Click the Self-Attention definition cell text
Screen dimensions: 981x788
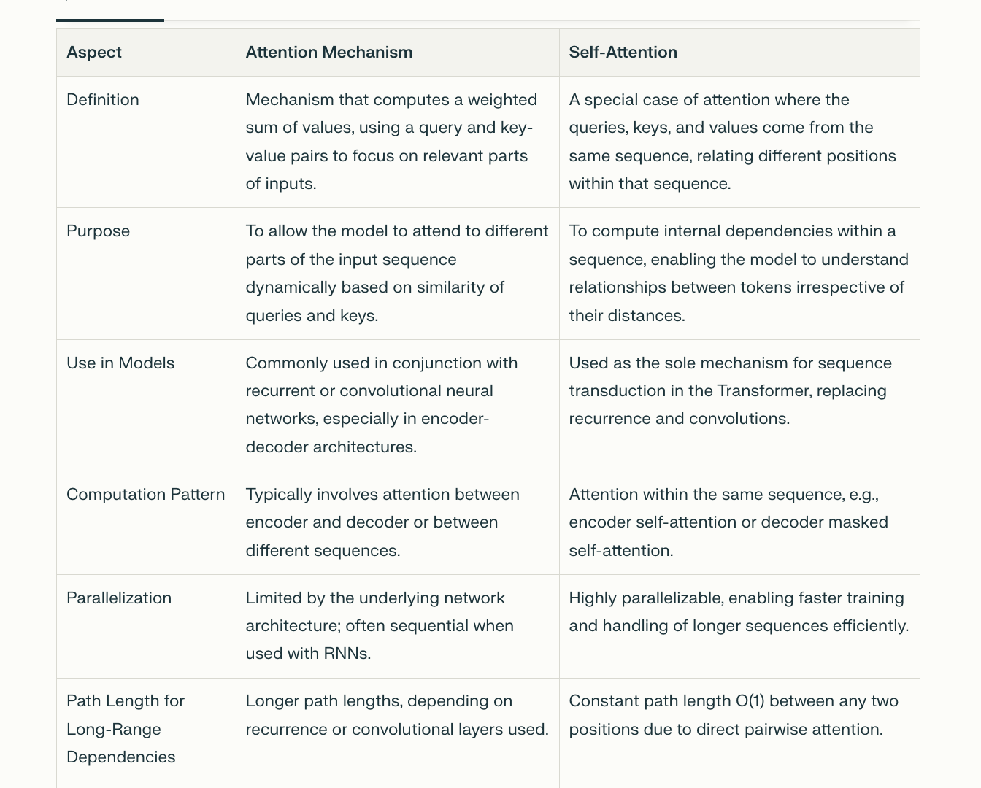pyautogui.click(x=733, y=142)
